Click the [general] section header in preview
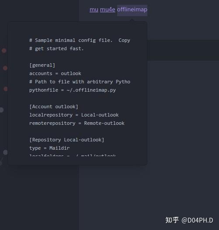Viewport: 219px width, 230px height. point(42,65)
